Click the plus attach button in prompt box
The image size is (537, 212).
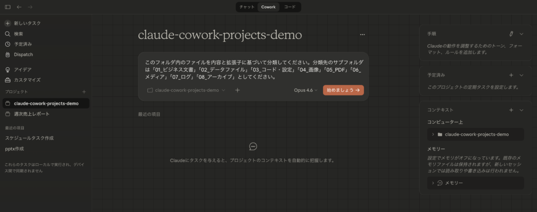click(x=238, y=90)
